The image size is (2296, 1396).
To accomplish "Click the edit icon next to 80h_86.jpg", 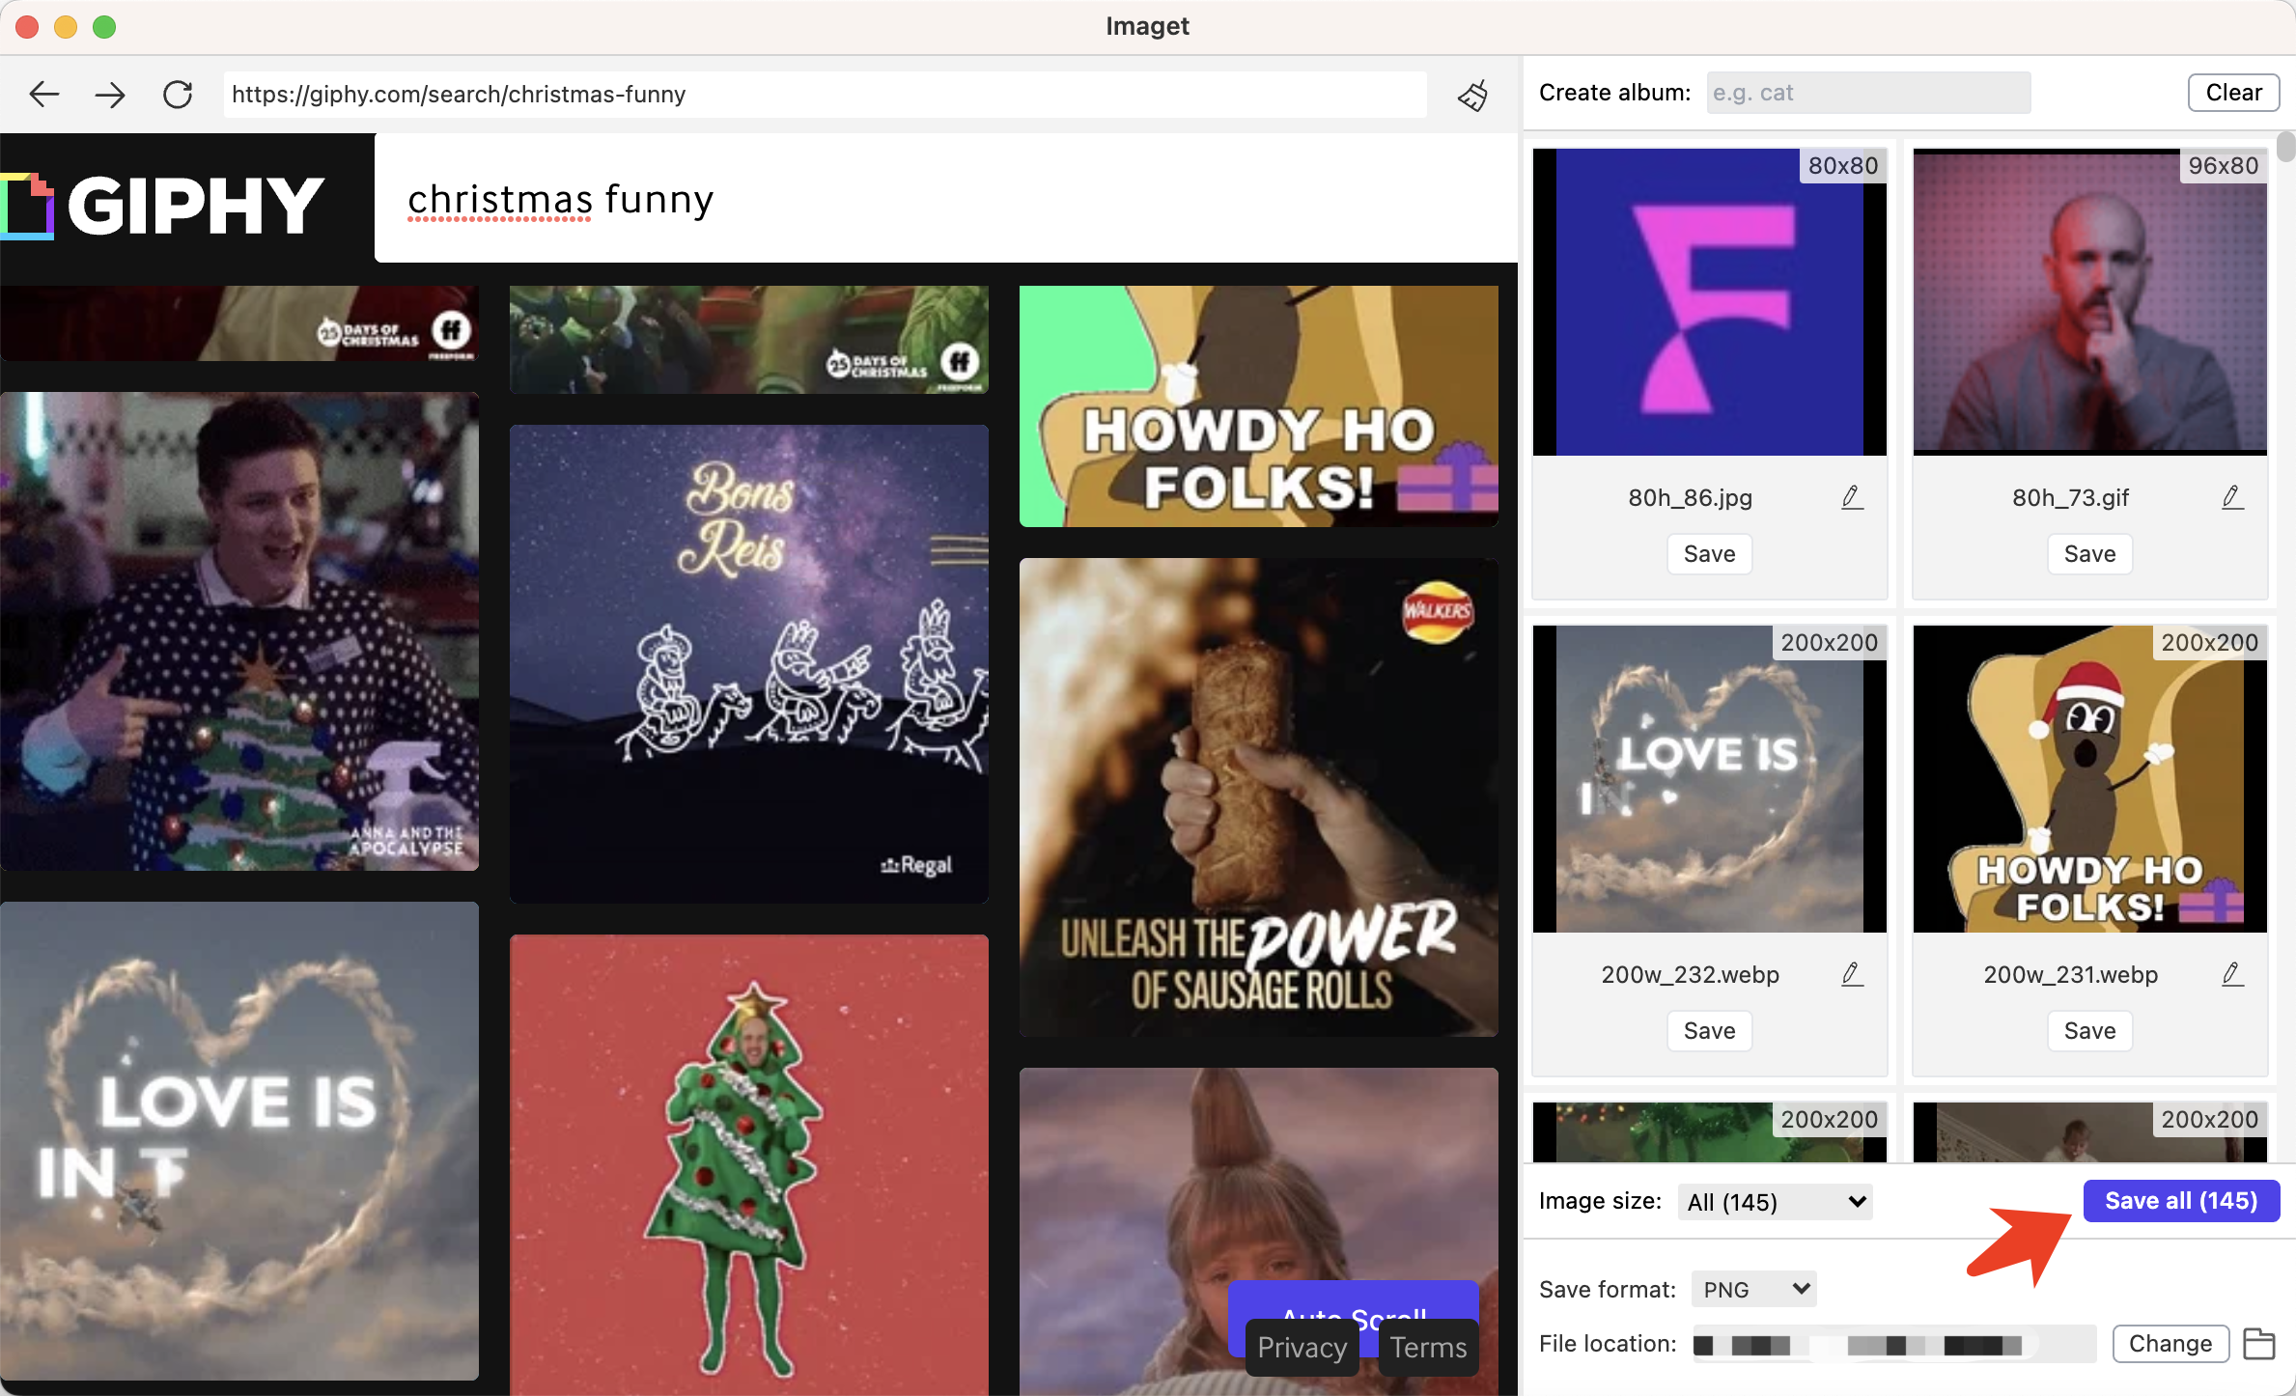I will pos(1850,497).
